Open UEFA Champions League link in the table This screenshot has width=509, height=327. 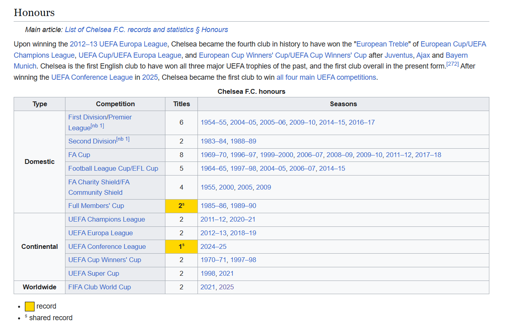107,220
